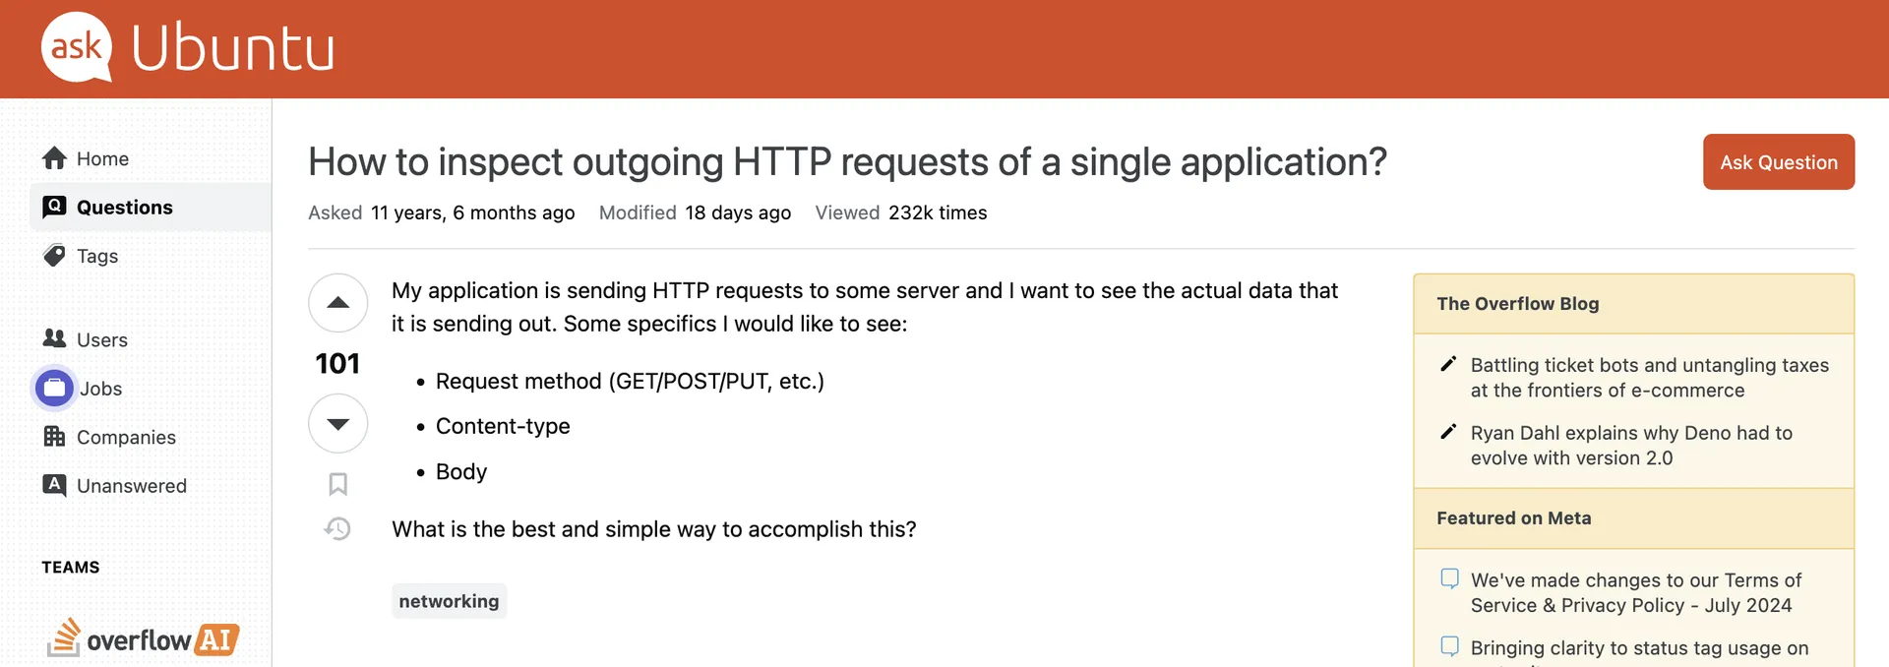
Task: Open the post activity history icon
Action: click(x=337, y=529)
